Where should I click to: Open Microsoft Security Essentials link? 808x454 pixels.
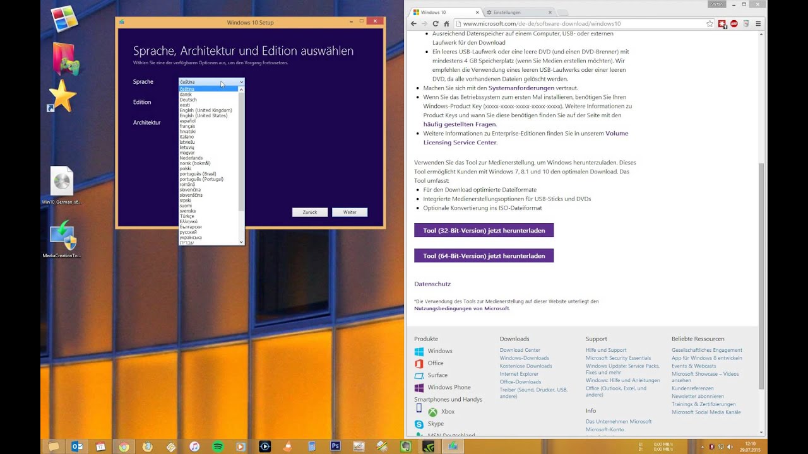tap(618, 358)
